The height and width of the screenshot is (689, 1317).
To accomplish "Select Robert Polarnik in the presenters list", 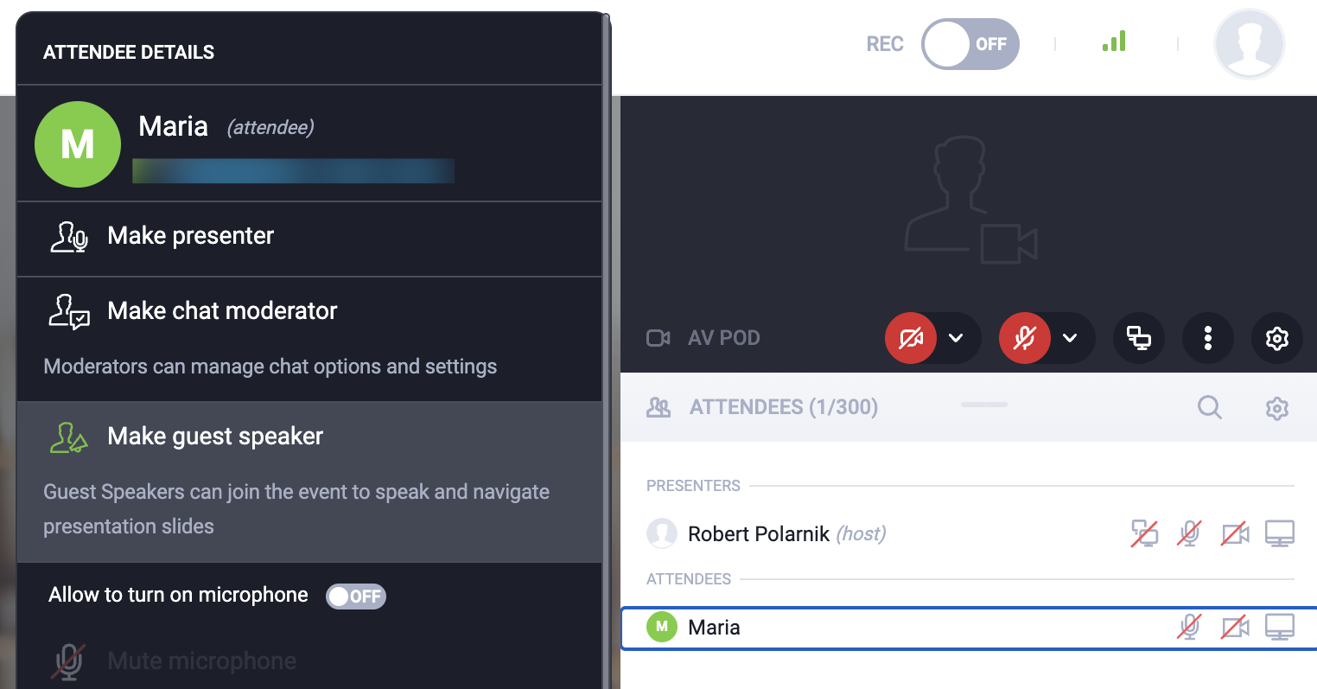I will 757,534.
